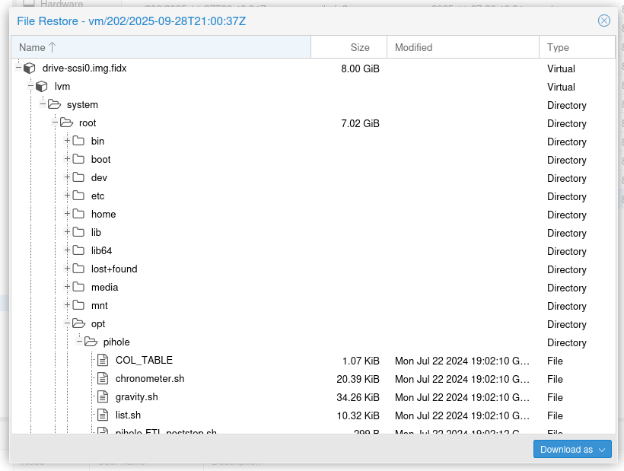Screen dimensions: 624x471
Task: Click the file icon for gravity.sh
Action: 102,396
